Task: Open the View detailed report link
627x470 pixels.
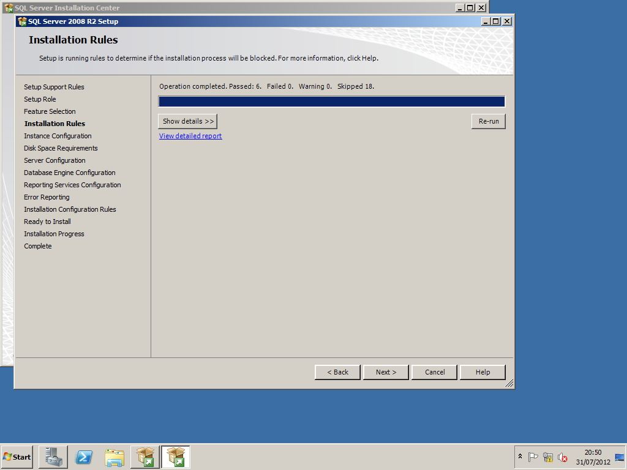Action: 190,136
